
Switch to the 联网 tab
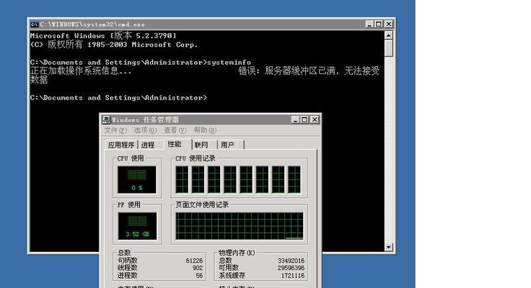point(201,145)
